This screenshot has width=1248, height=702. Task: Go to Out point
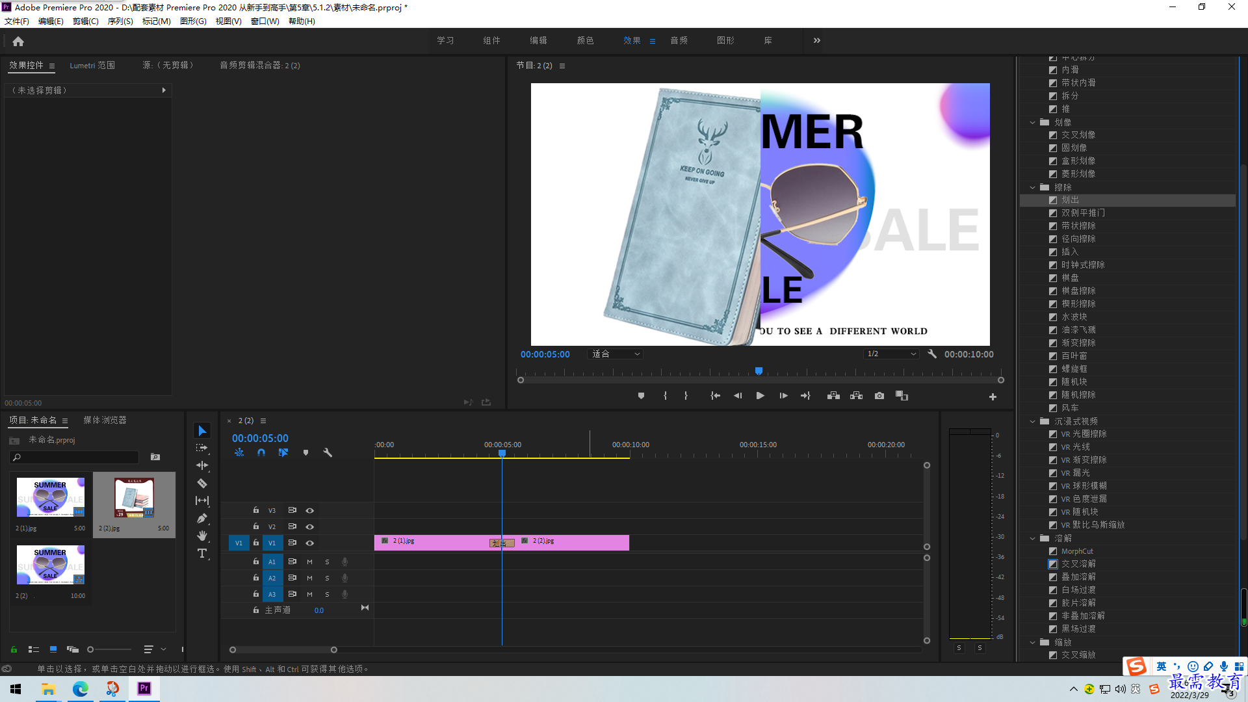pyautogui.click(x=805, y=396)
